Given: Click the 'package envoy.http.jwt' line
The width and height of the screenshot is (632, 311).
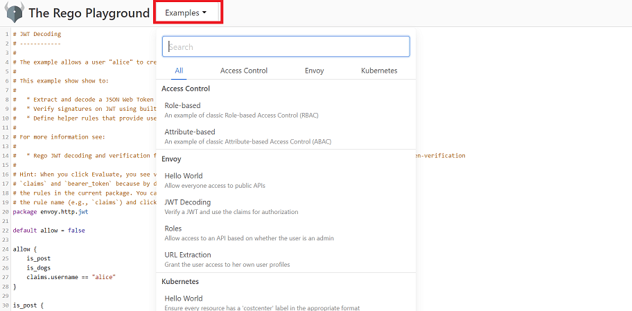Looking at the screenshot, I should coord(51,211).
